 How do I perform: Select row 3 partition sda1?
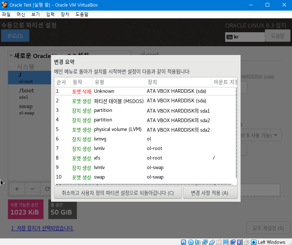[145, 110]
